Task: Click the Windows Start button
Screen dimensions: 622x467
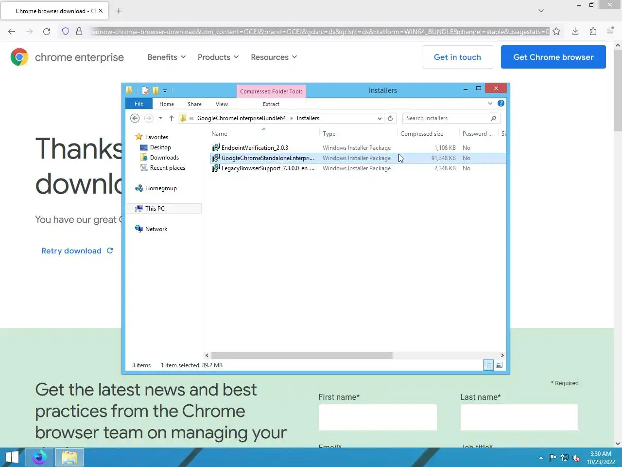Action: click(x=12, y=457)
